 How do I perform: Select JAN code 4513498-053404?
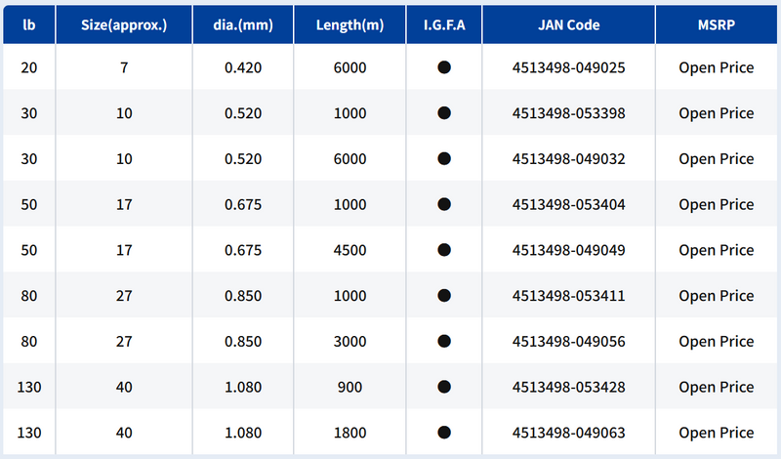coord(569,204)
